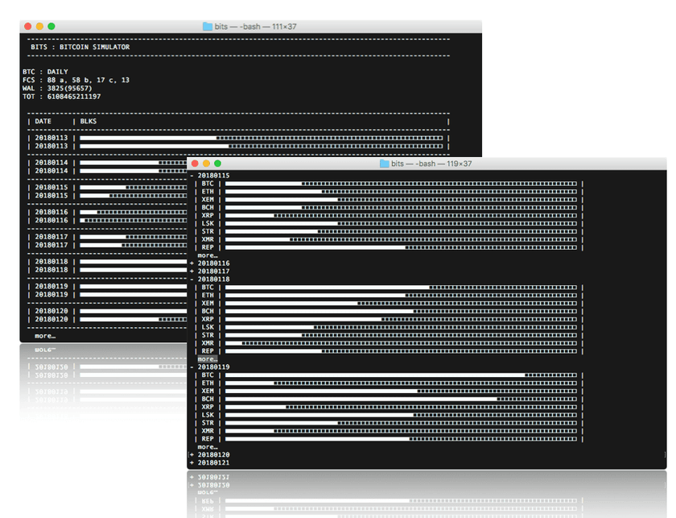Select the STR label under 20180118
The height and width of the screenshot is (518, 676).
click(x=208, y=335)
